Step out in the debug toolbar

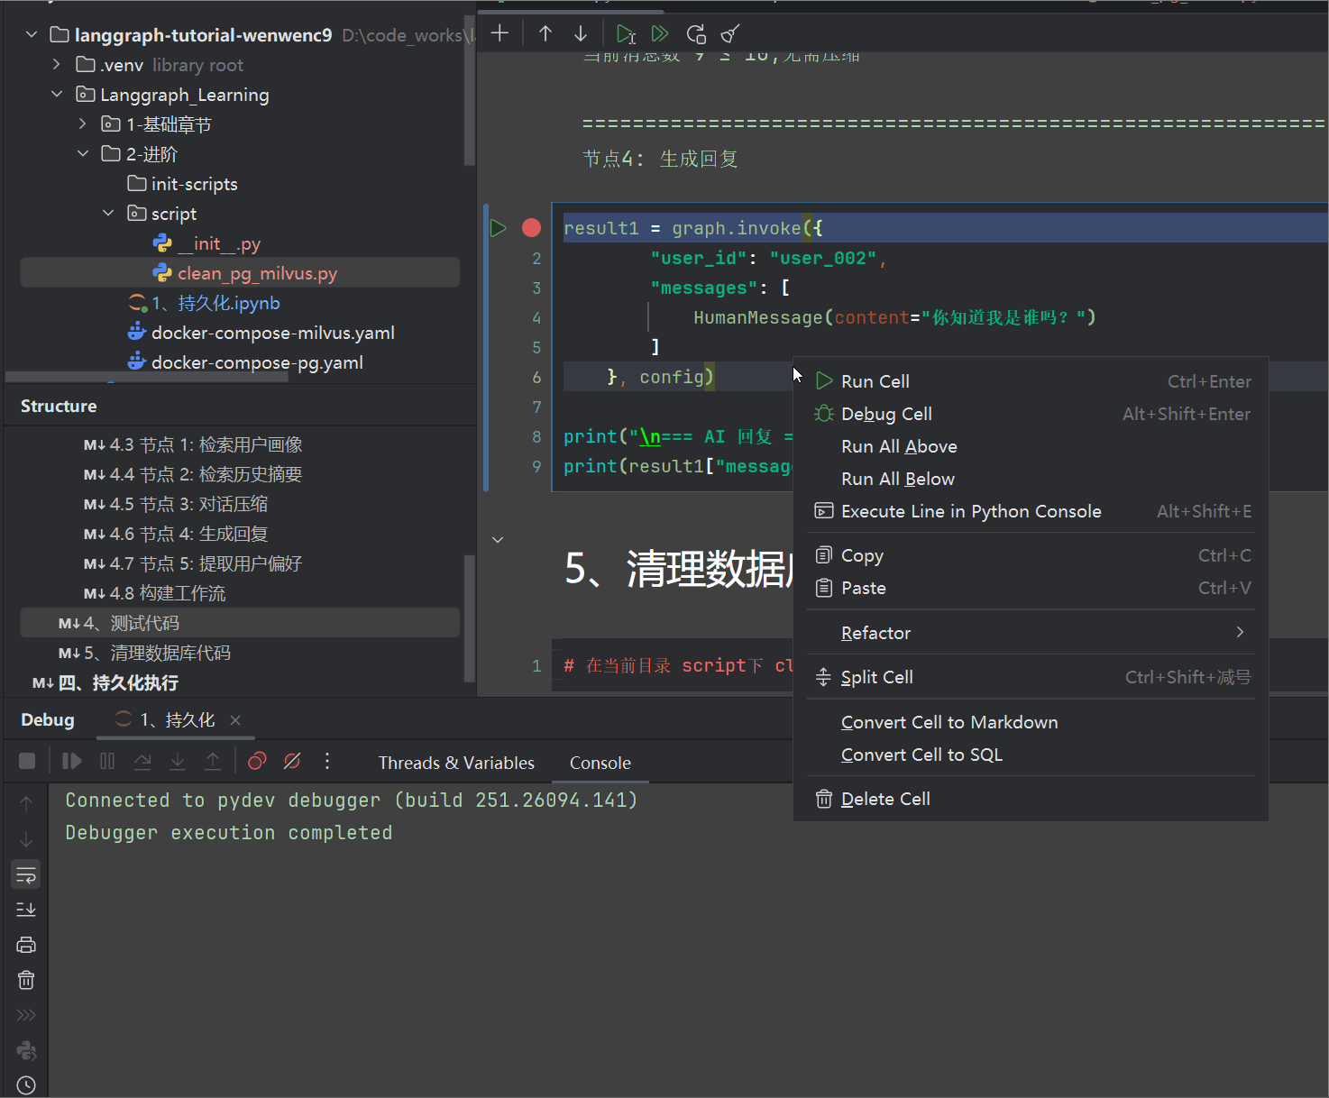(x=213, y=761)
